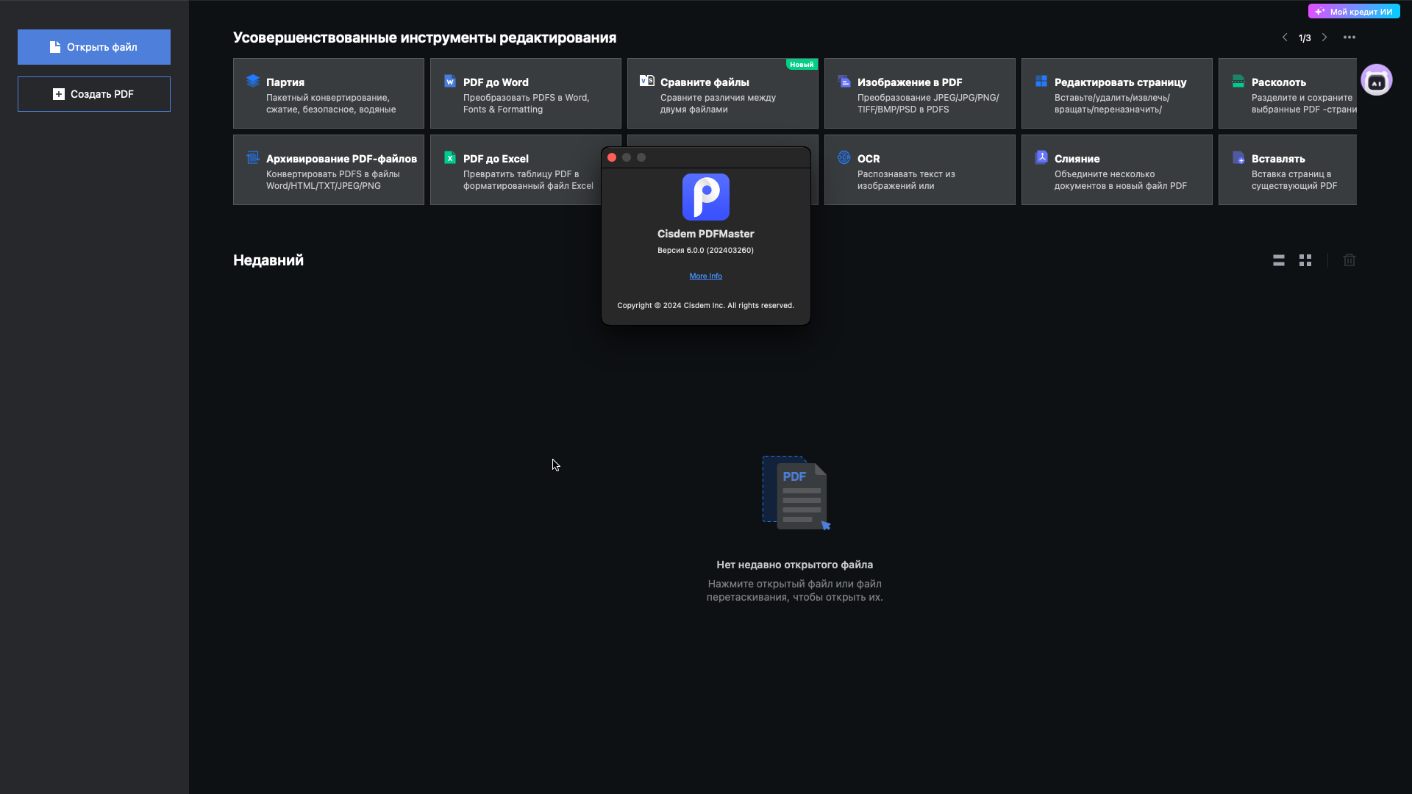Open the More Info link
This screenshot has width=1412, height=794.
point(705,276)
